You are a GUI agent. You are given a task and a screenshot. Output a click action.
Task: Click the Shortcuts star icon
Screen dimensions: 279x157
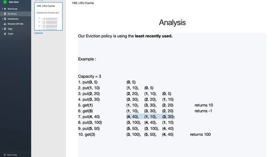5,9
